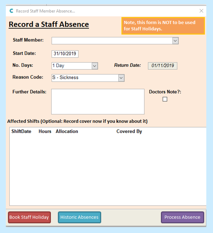The height and width of the screenshot is (233, 213).
Task: Click the Covered By column header
Action: pyautogui.click(x=129, y=132)
